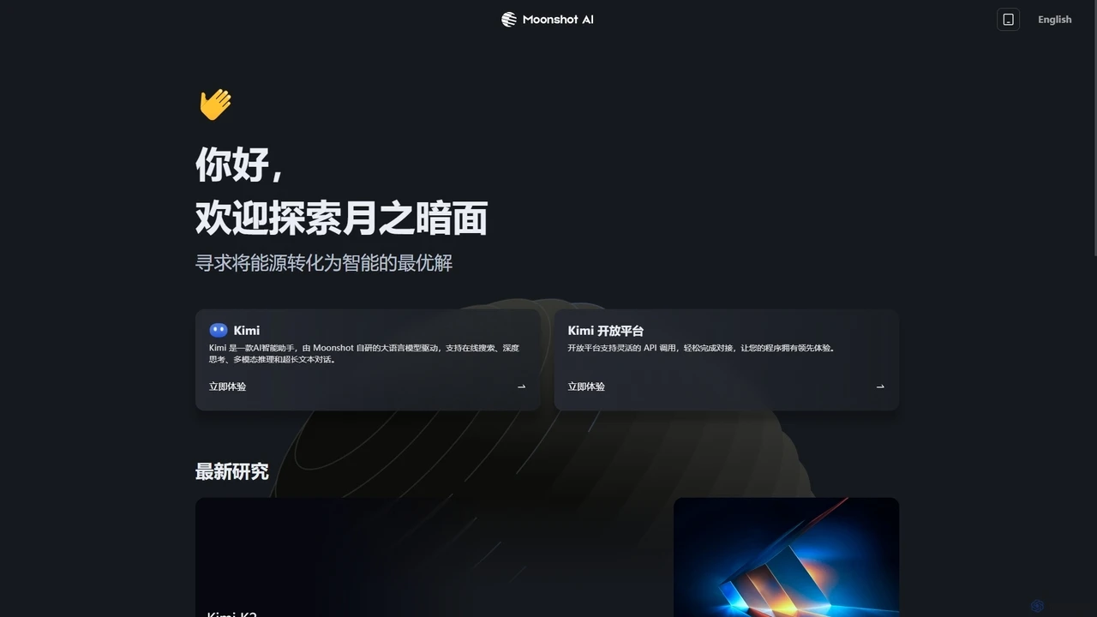Follow the arrow in the Kimi card
The height and width of the screenshot is (617, 1097).
521,386
